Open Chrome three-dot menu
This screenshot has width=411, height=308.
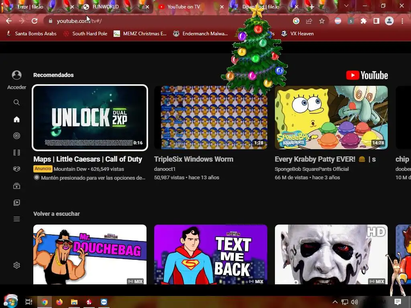pos(402,21)
